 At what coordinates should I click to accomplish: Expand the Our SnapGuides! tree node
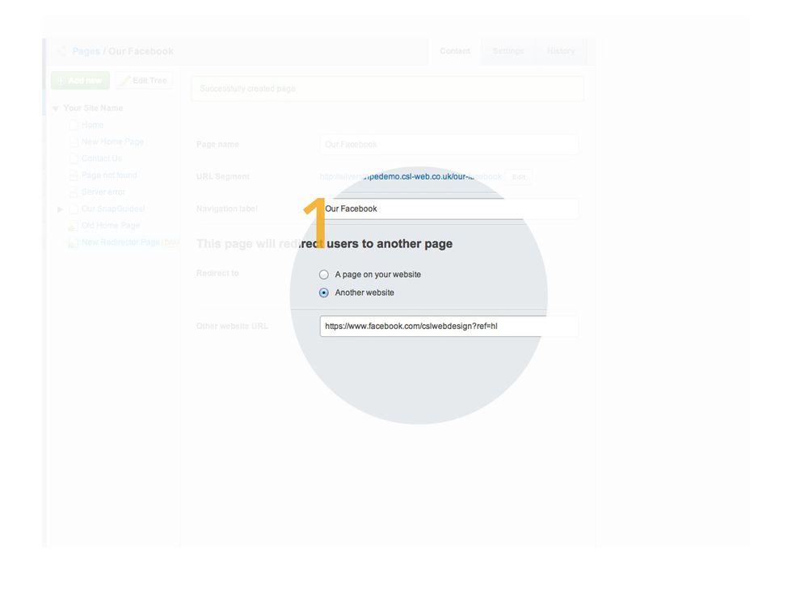[60, 209]
